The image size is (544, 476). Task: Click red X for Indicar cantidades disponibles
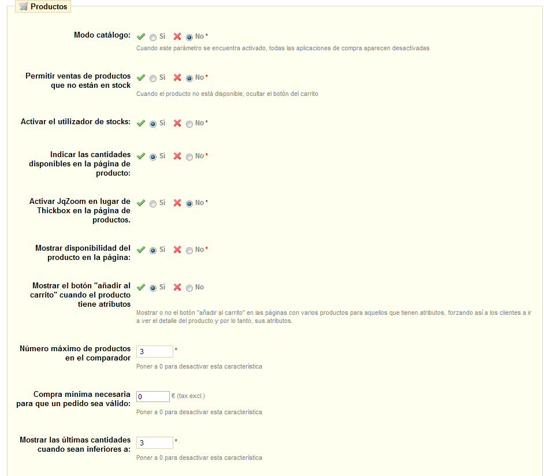(x=177, y=156)
